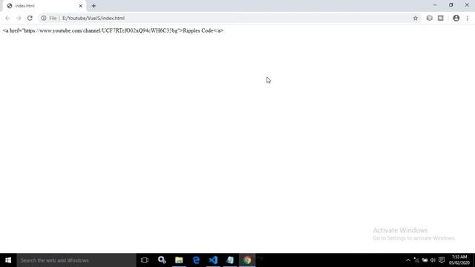Close the index.html tab
Screen dimensions: 475x267
click(x=81, y=6)
